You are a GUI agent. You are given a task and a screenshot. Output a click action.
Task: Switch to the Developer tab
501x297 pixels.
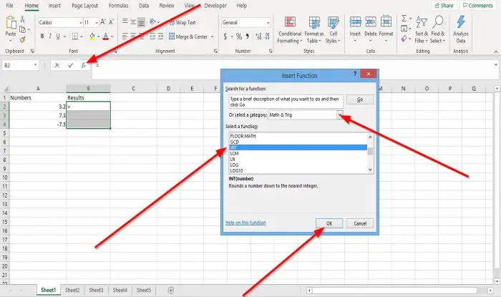[x=215, y=6]
